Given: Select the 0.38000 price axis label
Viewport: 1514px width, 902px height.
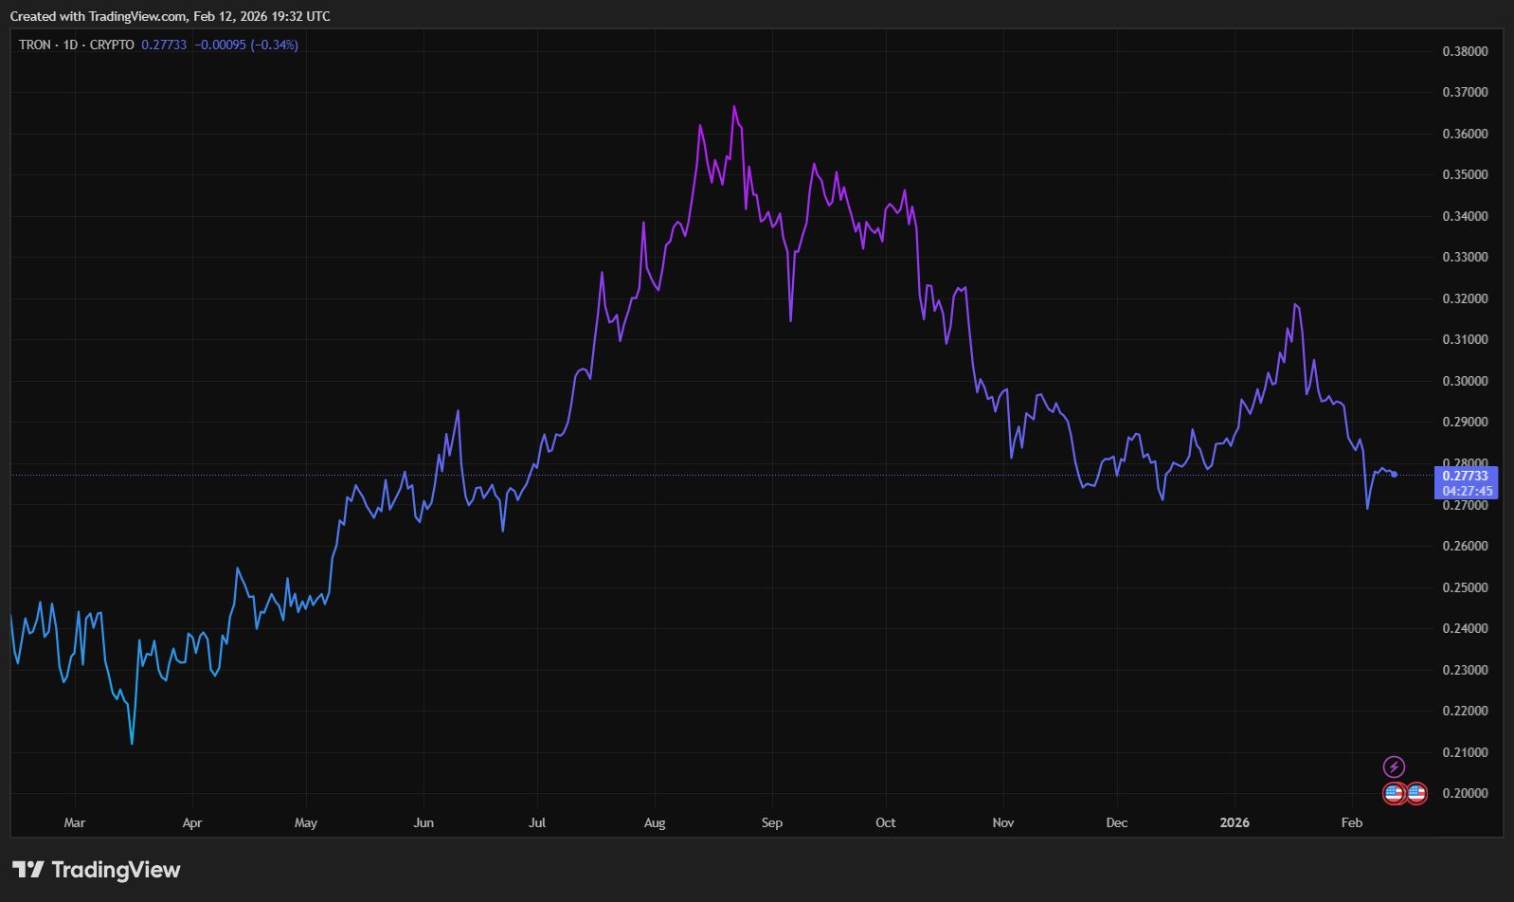Looking at the screenshot, I should [1465, 51].
